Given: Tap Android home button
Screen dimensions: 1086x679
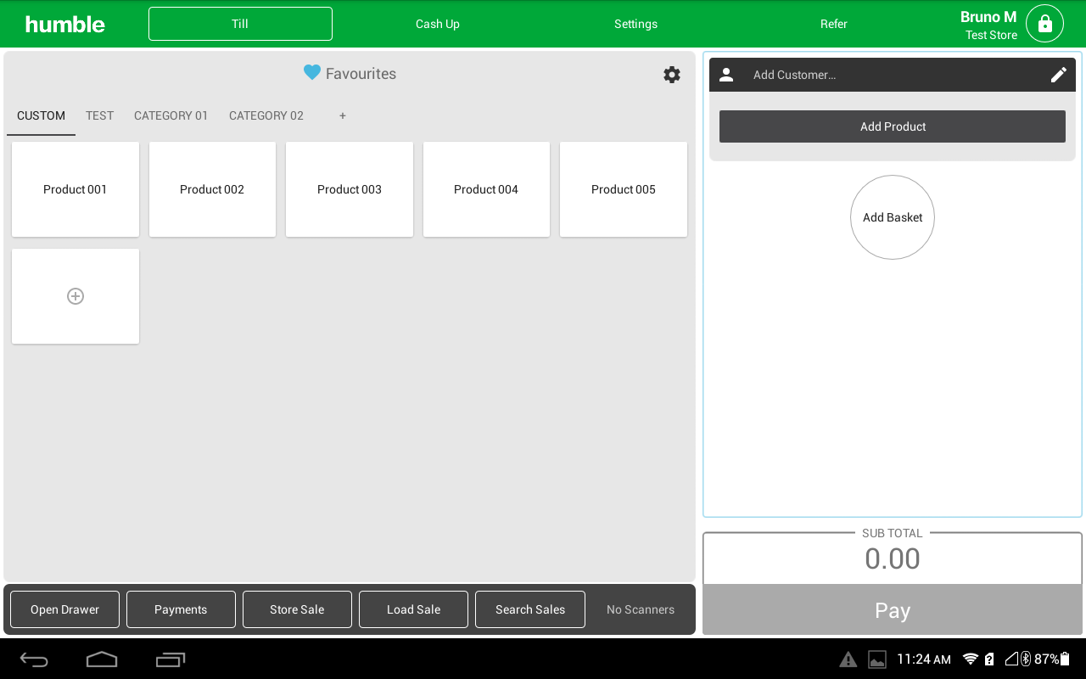Looking at the screenshot, I should 102,659.
